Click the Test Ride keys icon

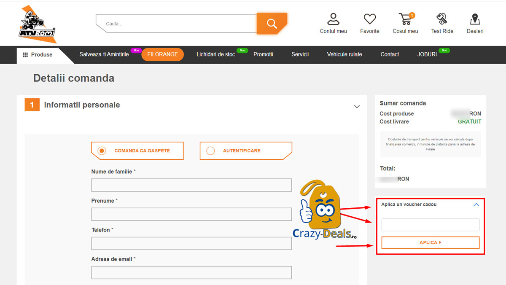click(x=442, y=19)
